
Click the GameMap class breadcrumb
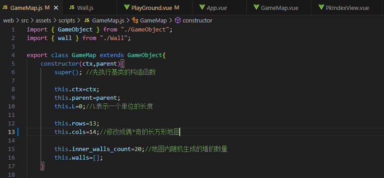pos(153,21)
